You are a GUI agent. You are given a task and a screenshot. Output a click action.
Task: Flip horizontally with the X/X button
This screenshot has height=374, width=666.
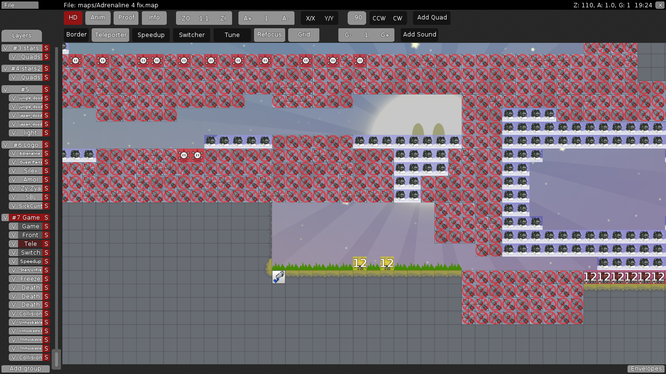pyautogui.click(x=311, y=19)
